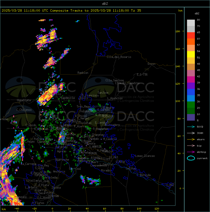Viewport: 210px width, 212px height.
Task: Click the 120 km x-axis tick label
Action: 157,209
